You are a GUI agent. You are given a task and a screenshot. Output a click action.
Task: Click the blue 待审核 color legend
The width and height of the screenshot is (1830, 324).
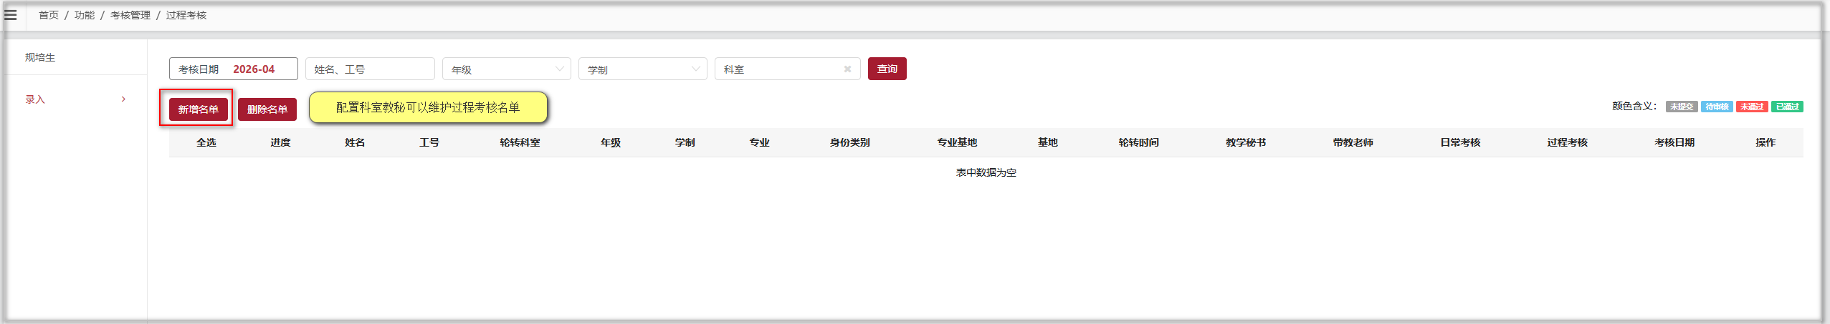1717,107
